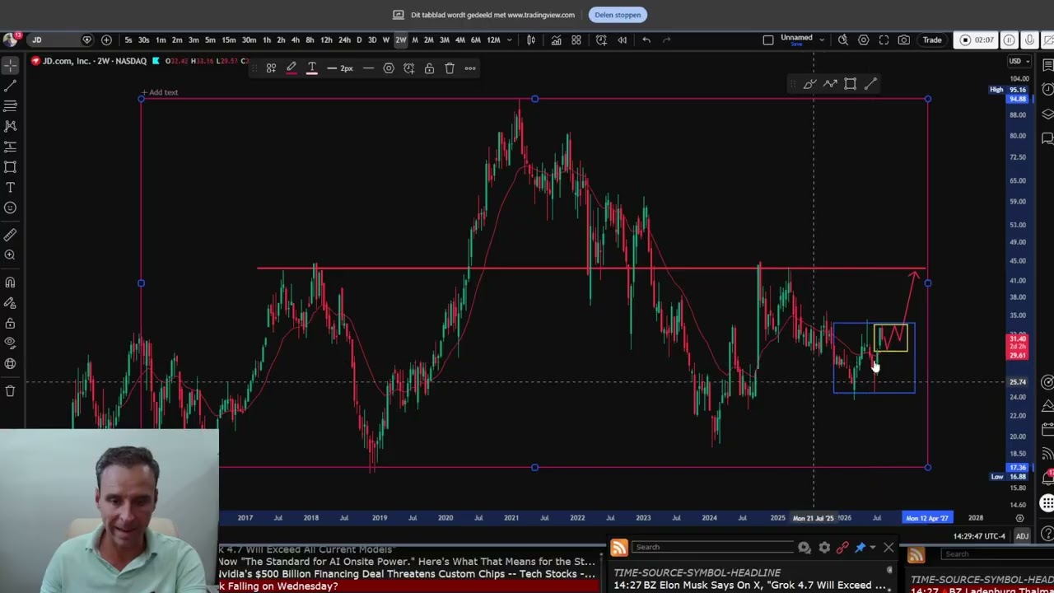Enter fullscreen mode
This screenshot has width=1054, height=593.
(x=884, y=40)
